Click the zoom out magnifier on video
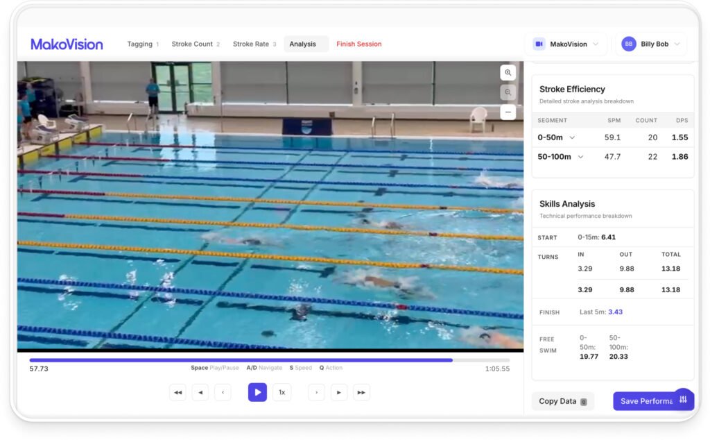This screenshot has height=440, width=710. click(508, 92)
